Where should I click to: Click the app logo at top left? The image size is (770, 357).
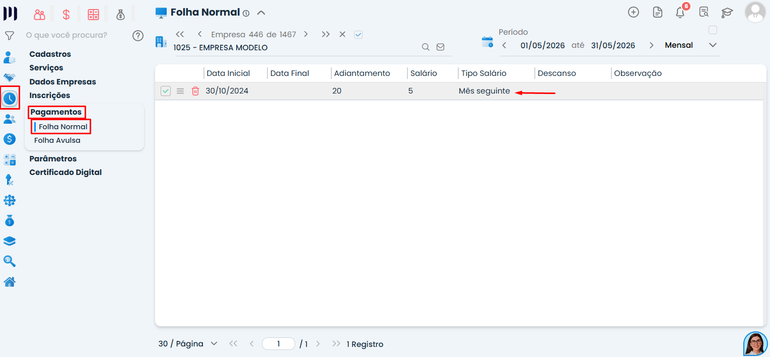10,14
